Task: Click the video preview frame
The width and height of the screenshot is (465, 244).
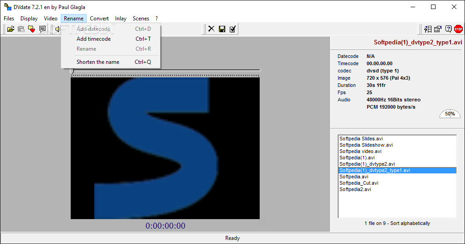Action: (165, 148)
